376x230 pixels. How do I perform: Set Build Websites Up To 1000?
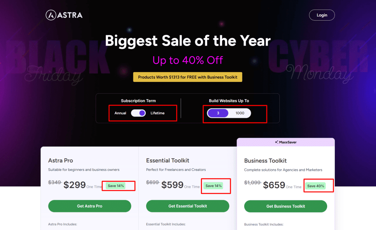[x=241, y=113]
